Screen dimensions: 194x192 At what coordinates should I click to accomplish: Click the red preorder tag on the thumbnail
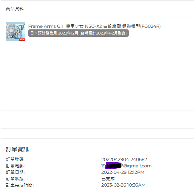pyautogui.click(x=22, y=40)
